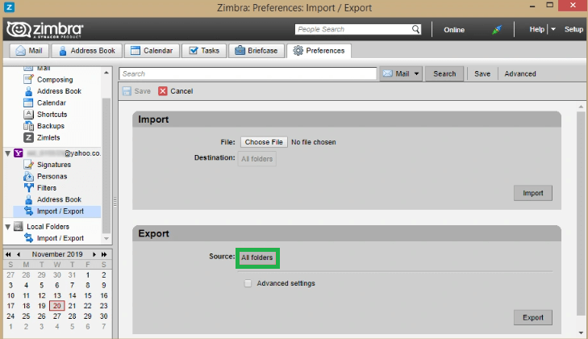Image resolution: width=588 pixels, height=339 pixels.
Task: Open Import / Export under Local Folders
Action: (60, 238)
